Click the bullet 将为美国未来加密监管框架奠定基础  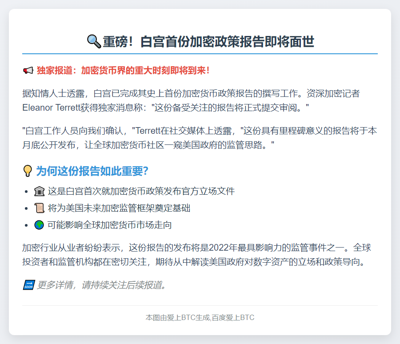coord(120,208)
